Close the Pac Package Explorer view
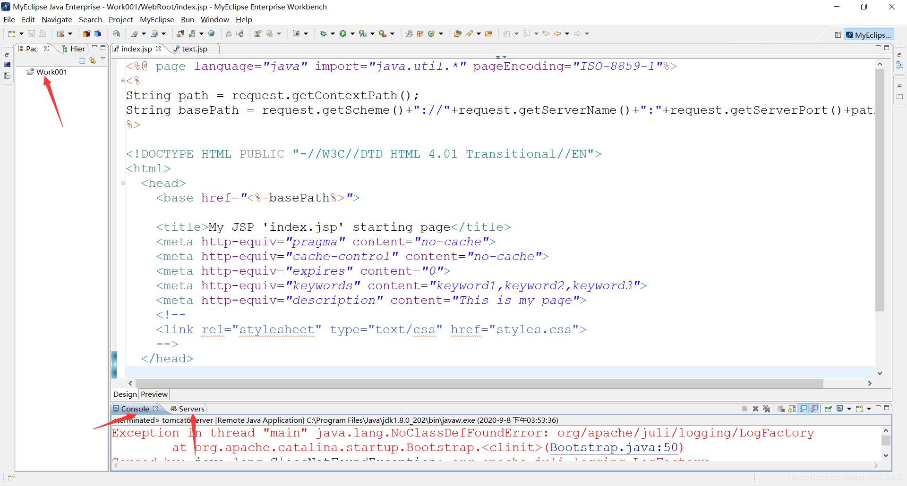Image resolution: width=907 pixels, height=486 pixels. (47, 49)
